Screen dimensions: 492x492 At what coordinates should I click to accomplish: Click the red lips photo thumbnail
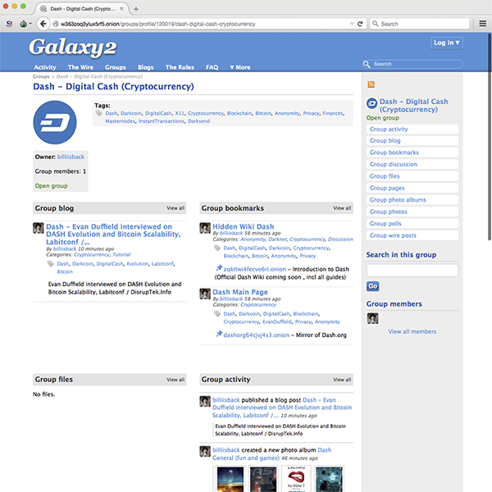[296, 479]
